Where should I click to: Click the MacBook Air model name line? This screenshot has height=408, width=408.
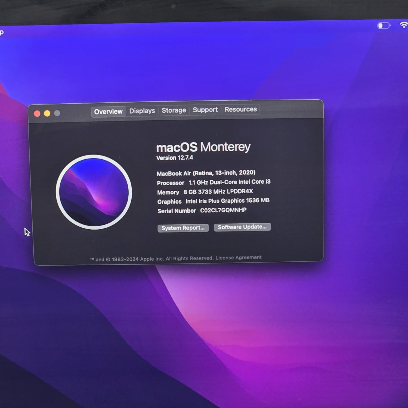[206, 173]
